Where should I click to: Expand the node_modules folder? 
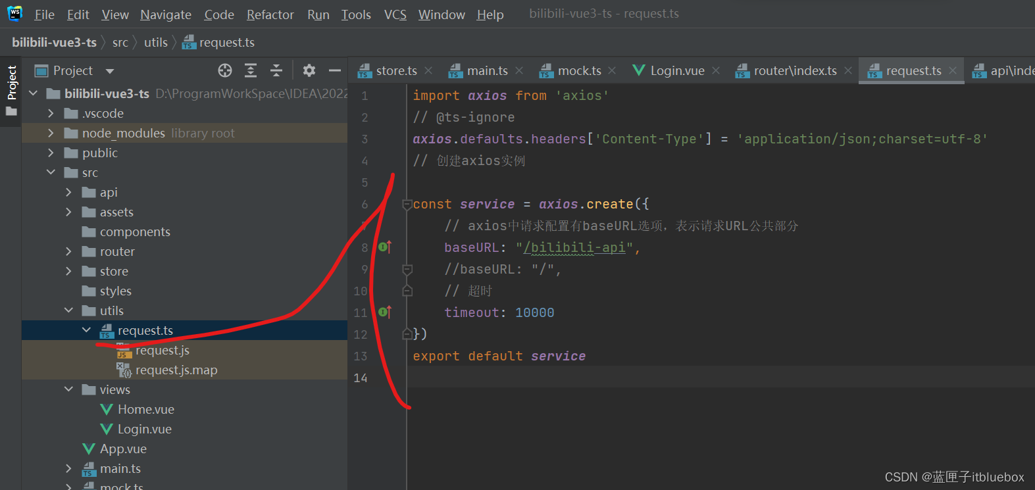(x=51, y=133)
